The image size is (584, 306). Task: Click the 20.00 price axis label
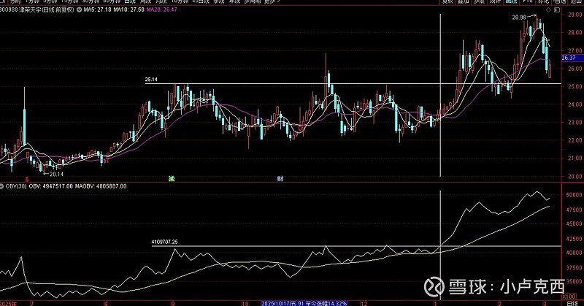tap(575, 177)
